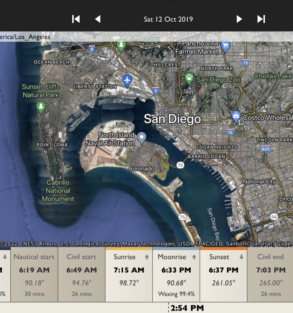Tap the North Park label
Viewport: 293px width, 313px height.
pyautogui.click(x=217, y=68)
